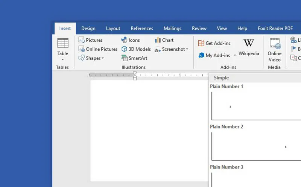This screenshot has width=301, height=187.
Task: Click the Pictures icon in Illustrations
Action: tap(90, 40)
